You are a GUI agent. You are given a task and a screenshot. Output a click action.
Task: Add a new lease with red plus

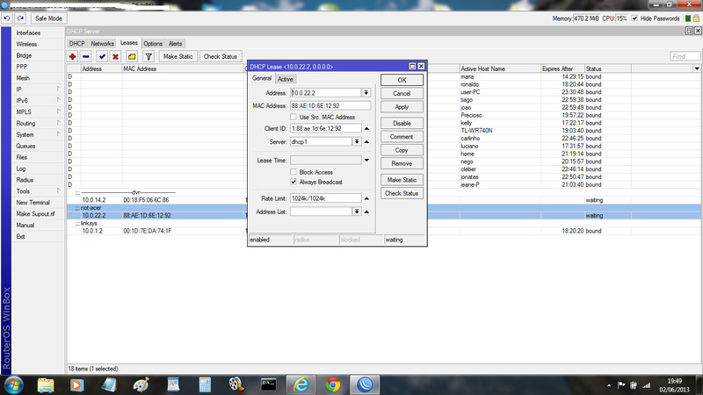point(73,56)
